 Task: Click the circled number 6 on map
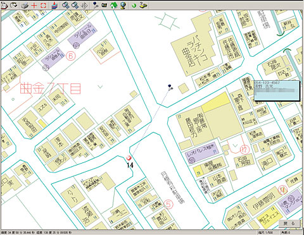pyautogui.click(x=71, y=56)
